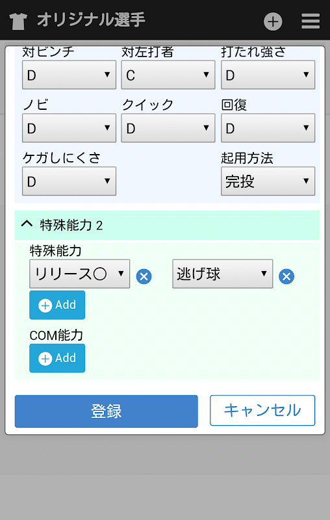Remove the リリース○ ability with its X icon
The height and width of the screenshot is (520, 330).
tap(144, 276)
